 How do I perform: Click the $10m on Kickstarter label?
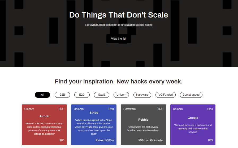(x=151, y=140)
